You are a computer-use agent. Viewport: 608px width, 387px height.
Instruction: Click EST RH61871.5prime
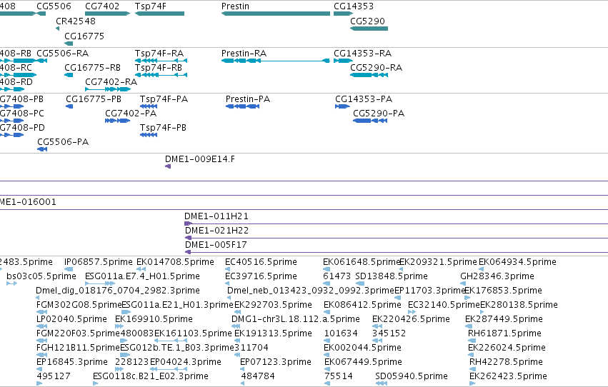click(504, 333)
